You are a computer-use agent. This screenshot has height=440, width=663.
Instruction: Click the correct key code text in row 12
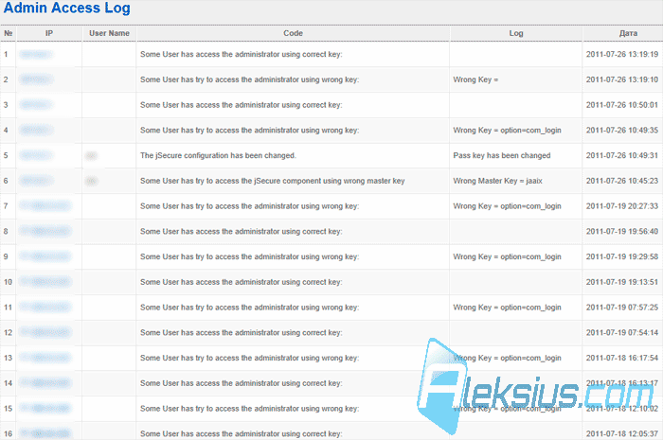pos(241,333)
